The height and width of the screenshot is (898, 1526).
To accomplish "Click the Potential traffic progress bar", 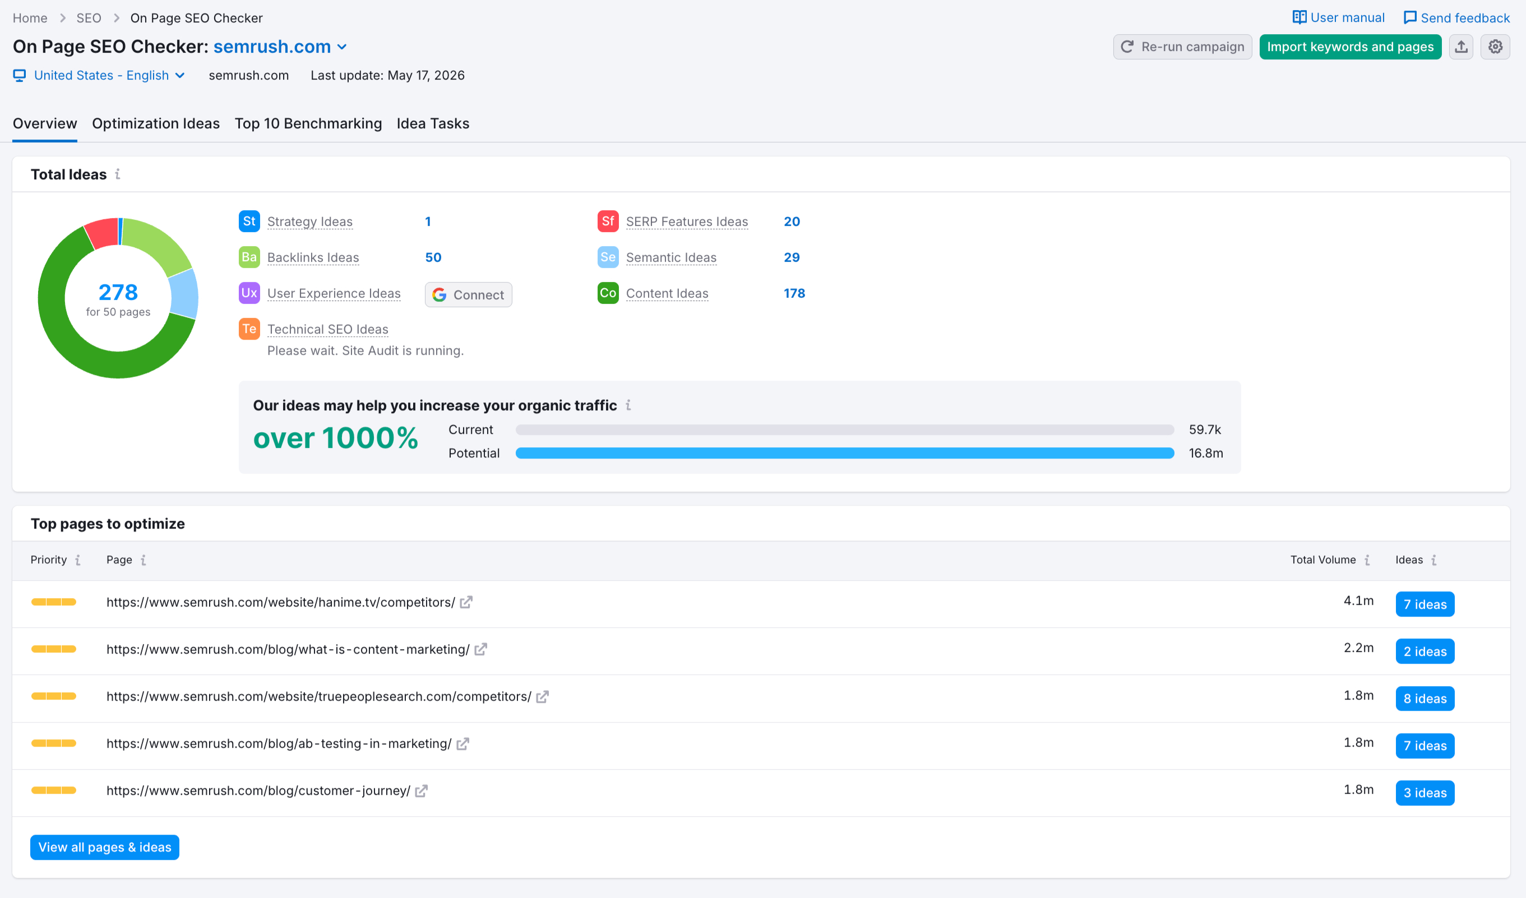I will pos(845,453).
